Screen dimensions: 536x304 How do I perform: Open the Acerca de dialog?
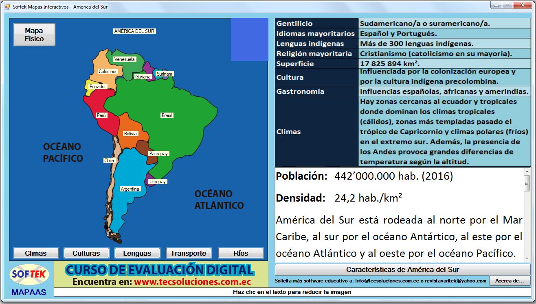[510, 281]
